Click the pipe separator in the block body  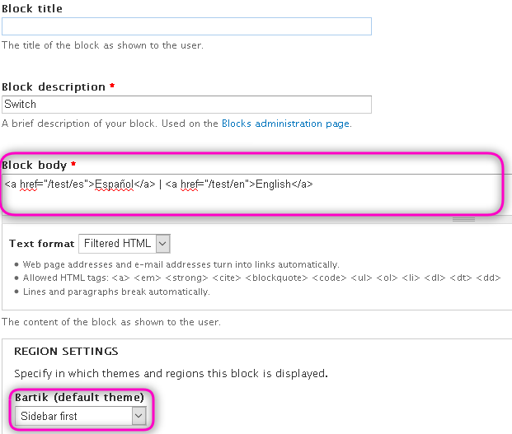160,184
